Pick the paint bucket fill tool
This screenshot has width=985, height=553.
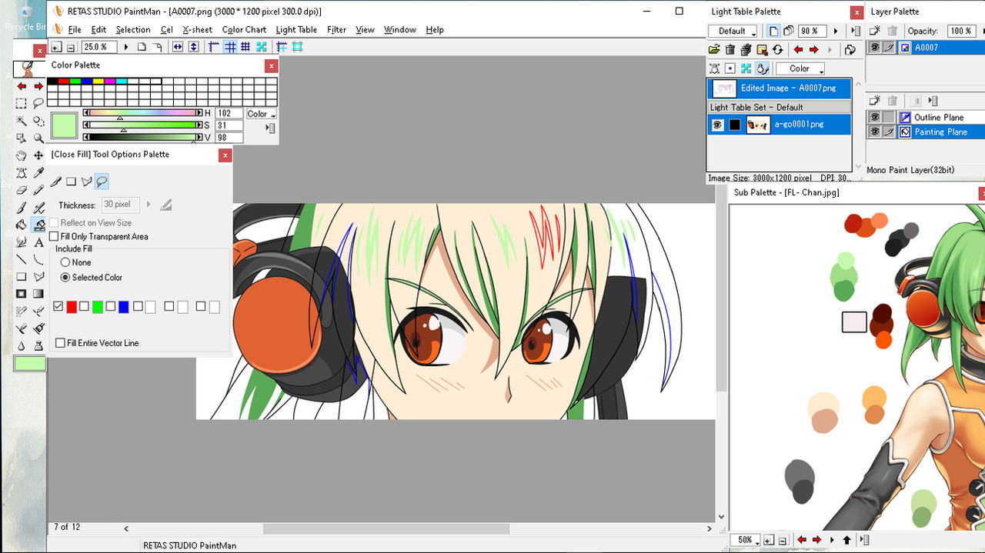[x=22, y=225]
